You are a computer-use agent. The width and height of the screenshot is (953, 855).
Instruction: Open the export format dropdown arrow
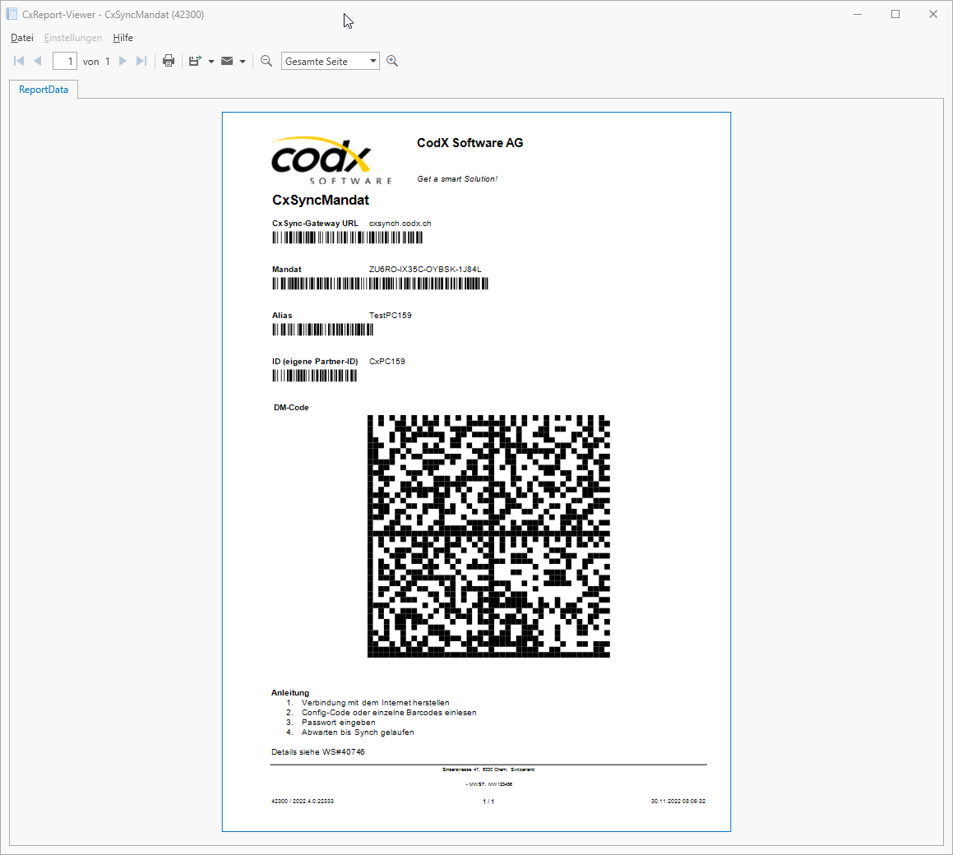click(x=210, y=60)
